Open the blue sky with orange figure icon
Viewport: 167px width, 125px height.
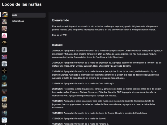click(x=4, y=99)
